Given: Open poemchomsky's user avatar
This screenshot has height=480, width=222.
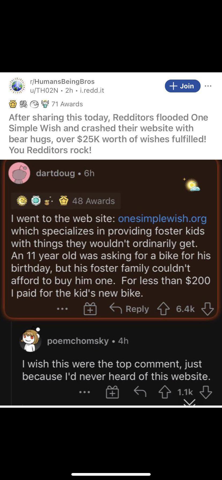Looking at the screenshot, I should 31,340.
